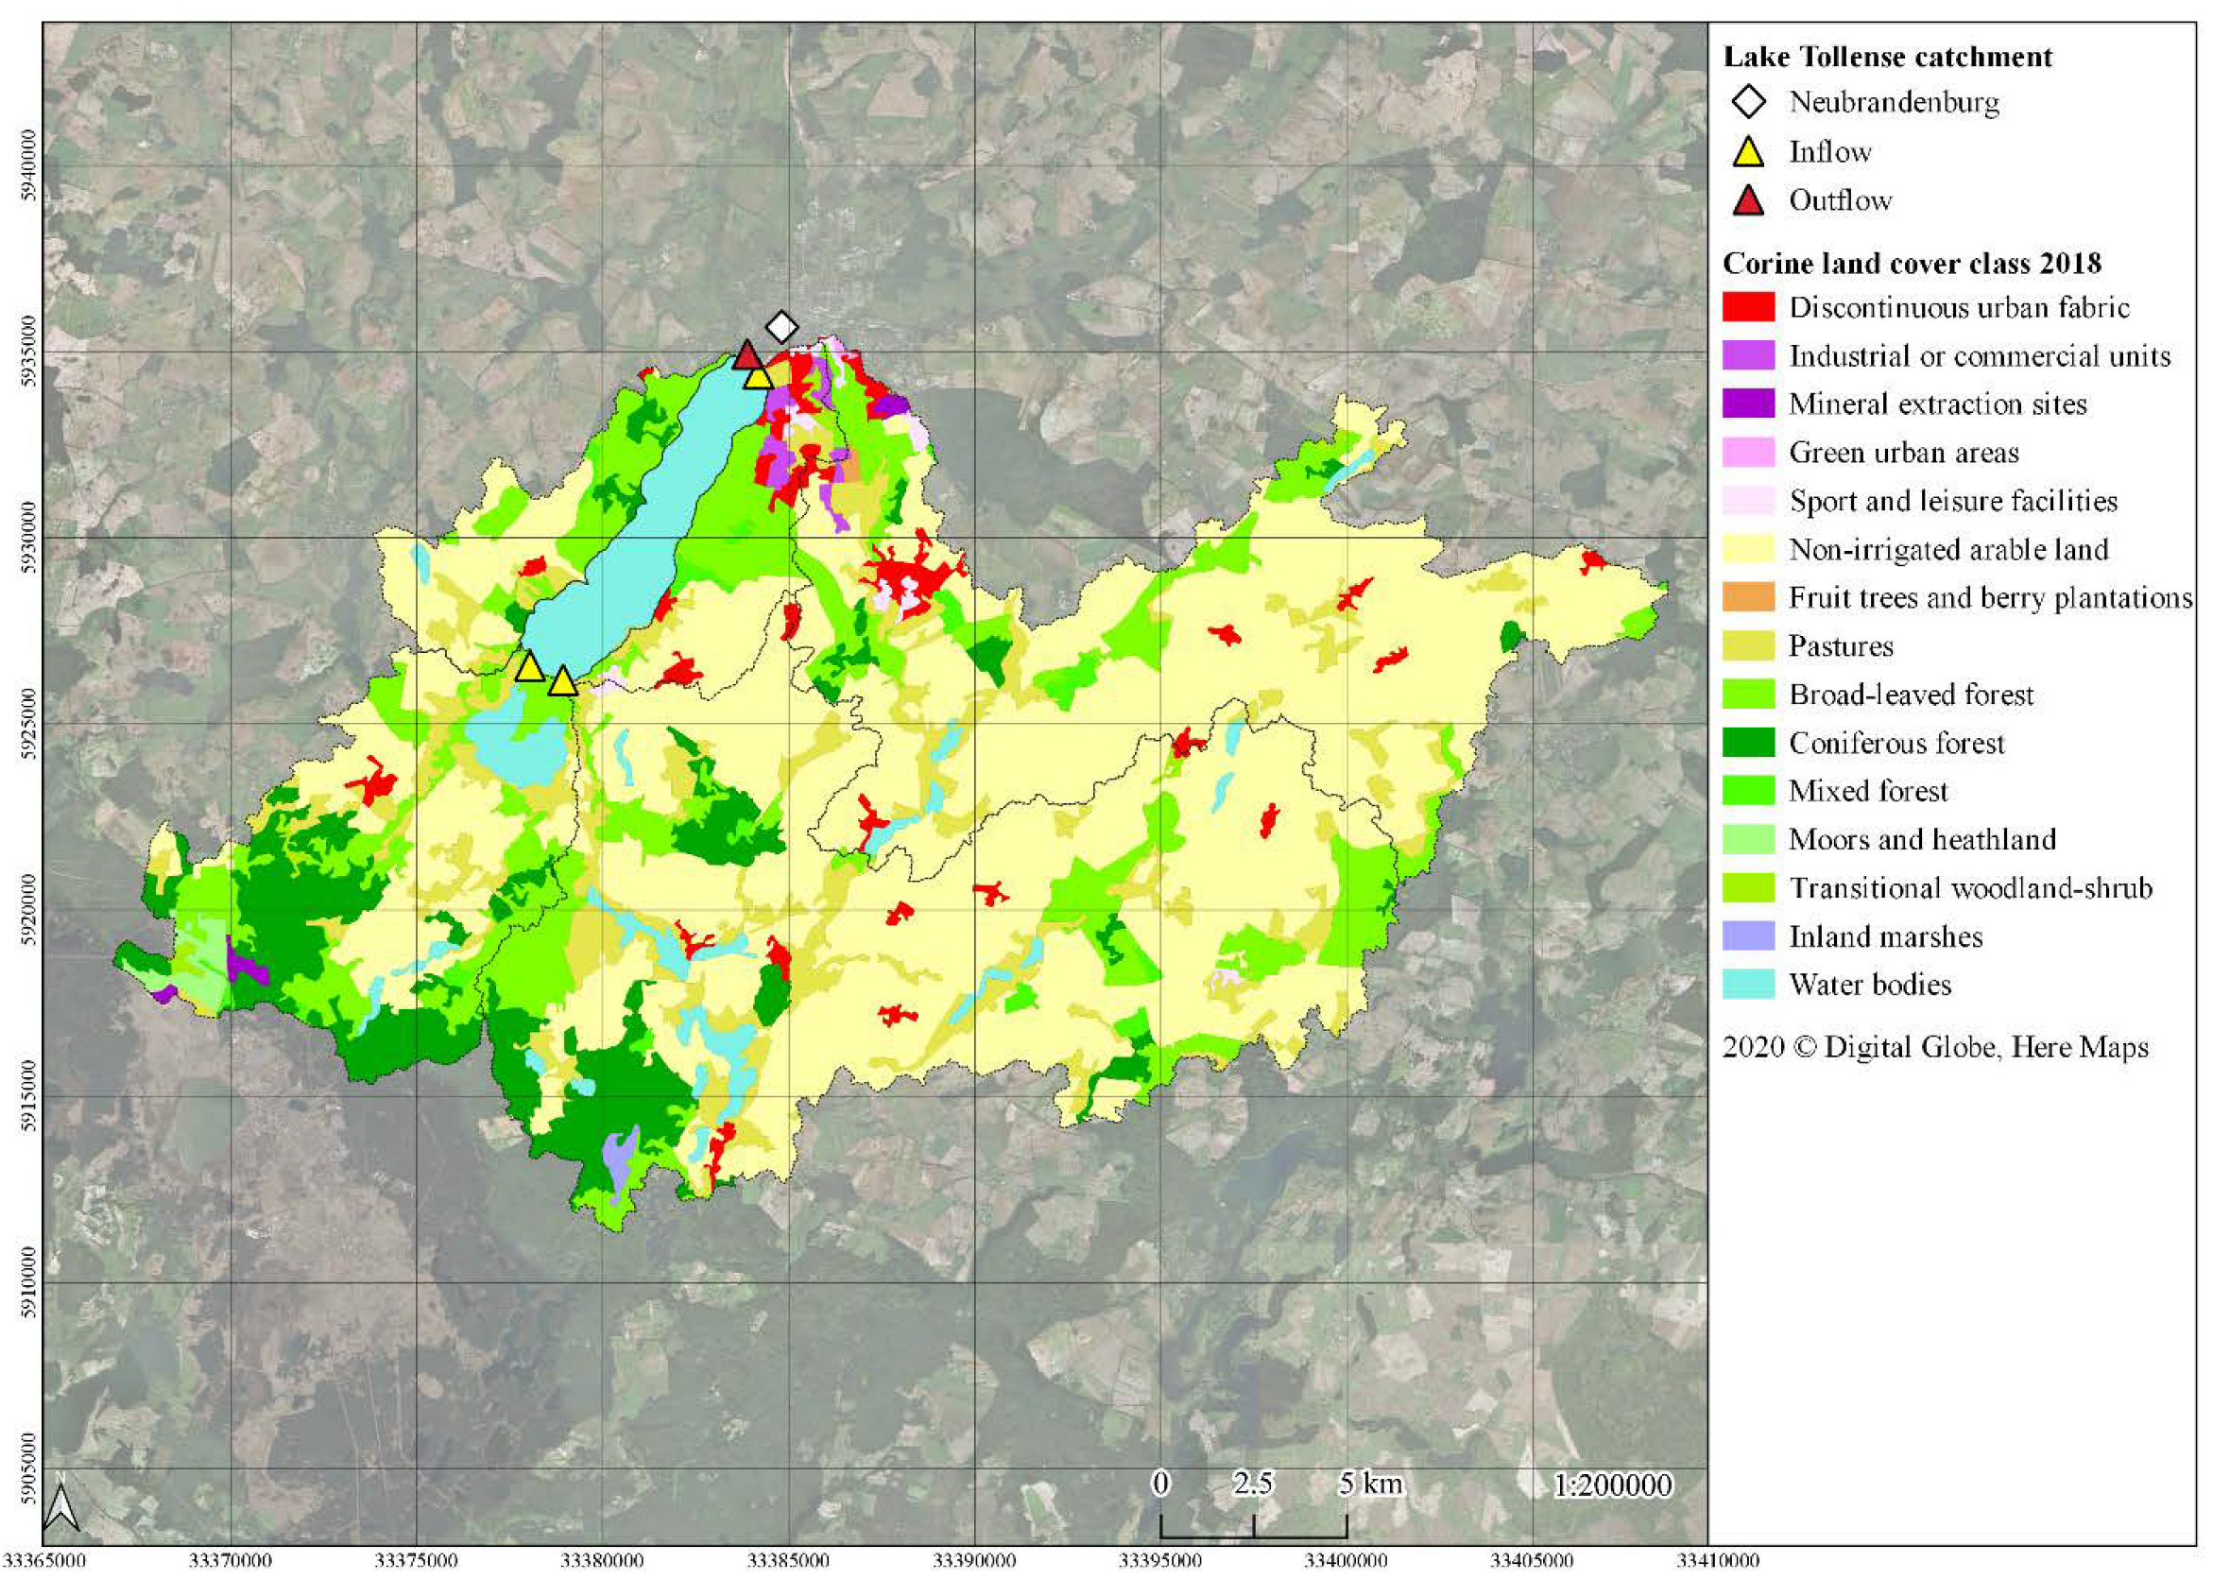Click the Neubrandenburg diamond symbol in legend
This screenshot has height=1580, width=2213.
tap(1749, 101)
